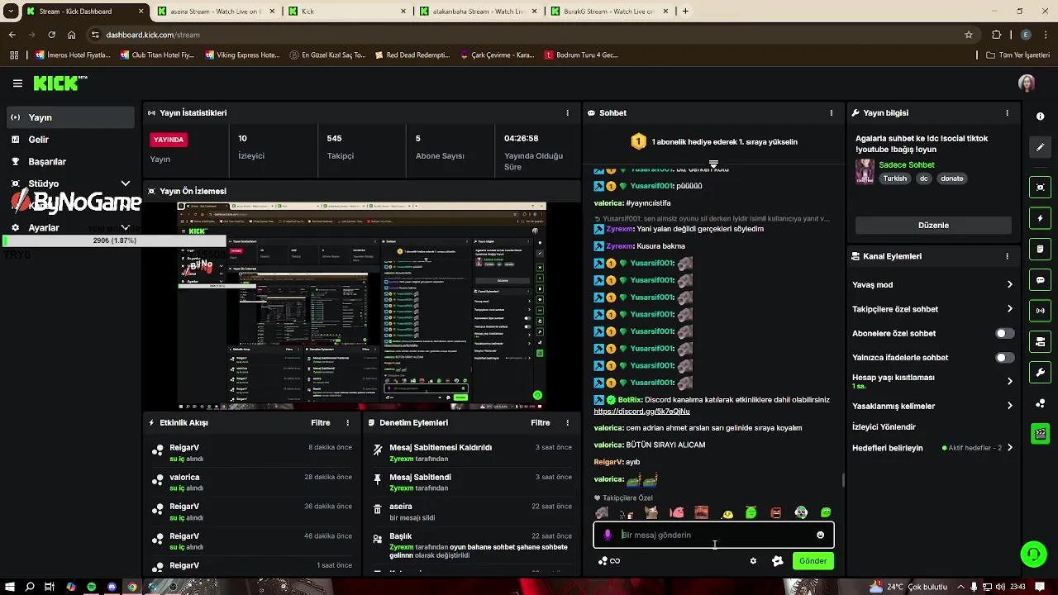
Task: Go to Gelir in sidebar
Action: coord(70,140)
